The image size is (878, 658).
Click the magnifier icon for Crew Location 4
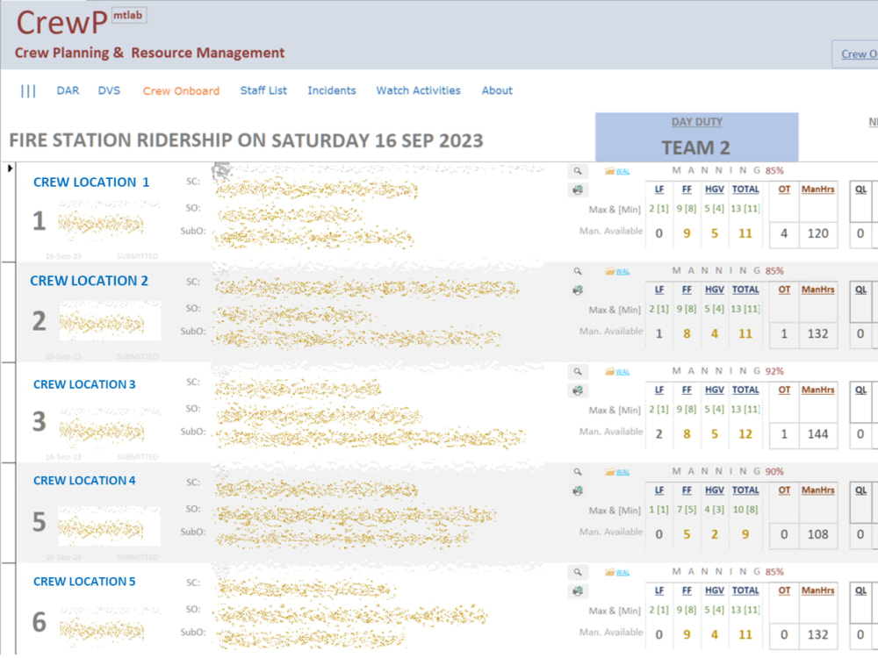pyautogui.click(x=576, y=472)
